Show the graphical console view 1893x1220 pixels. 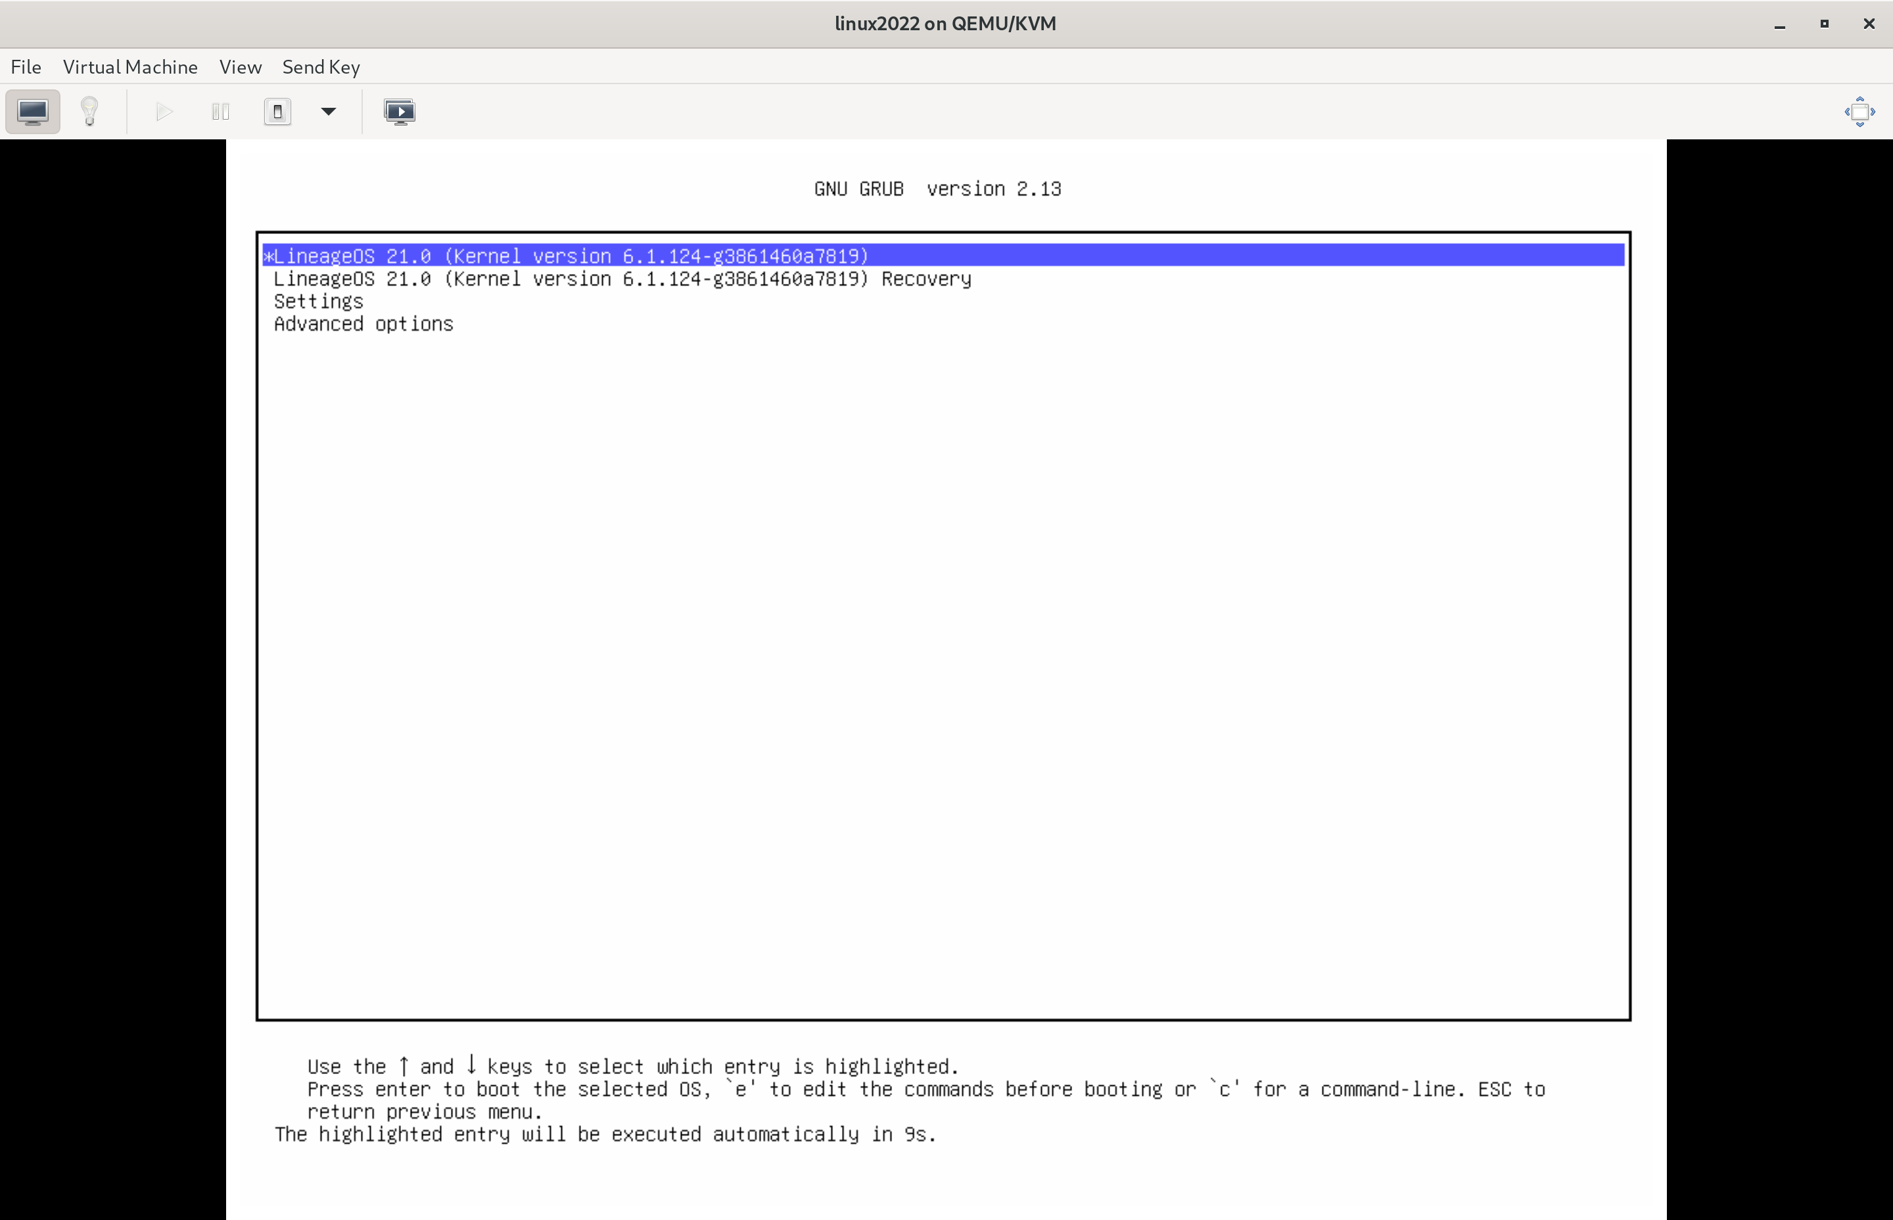32,112
